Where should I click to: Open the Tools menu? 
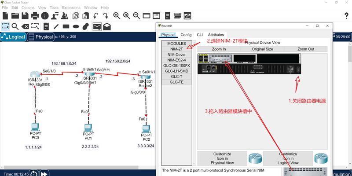coord(54,7)
